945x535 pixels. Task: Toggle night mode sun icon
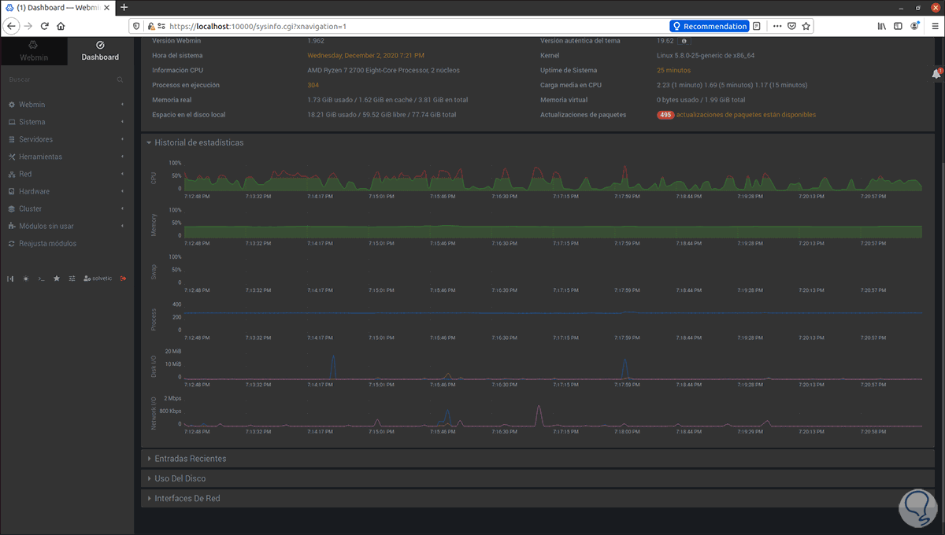[x=25, y=279]
